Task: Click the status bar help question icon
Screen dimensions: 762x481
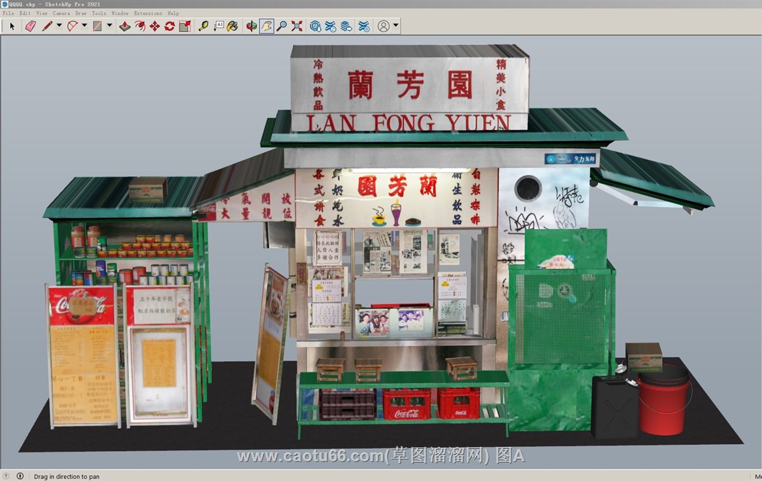Action: [x=6, y=476]
